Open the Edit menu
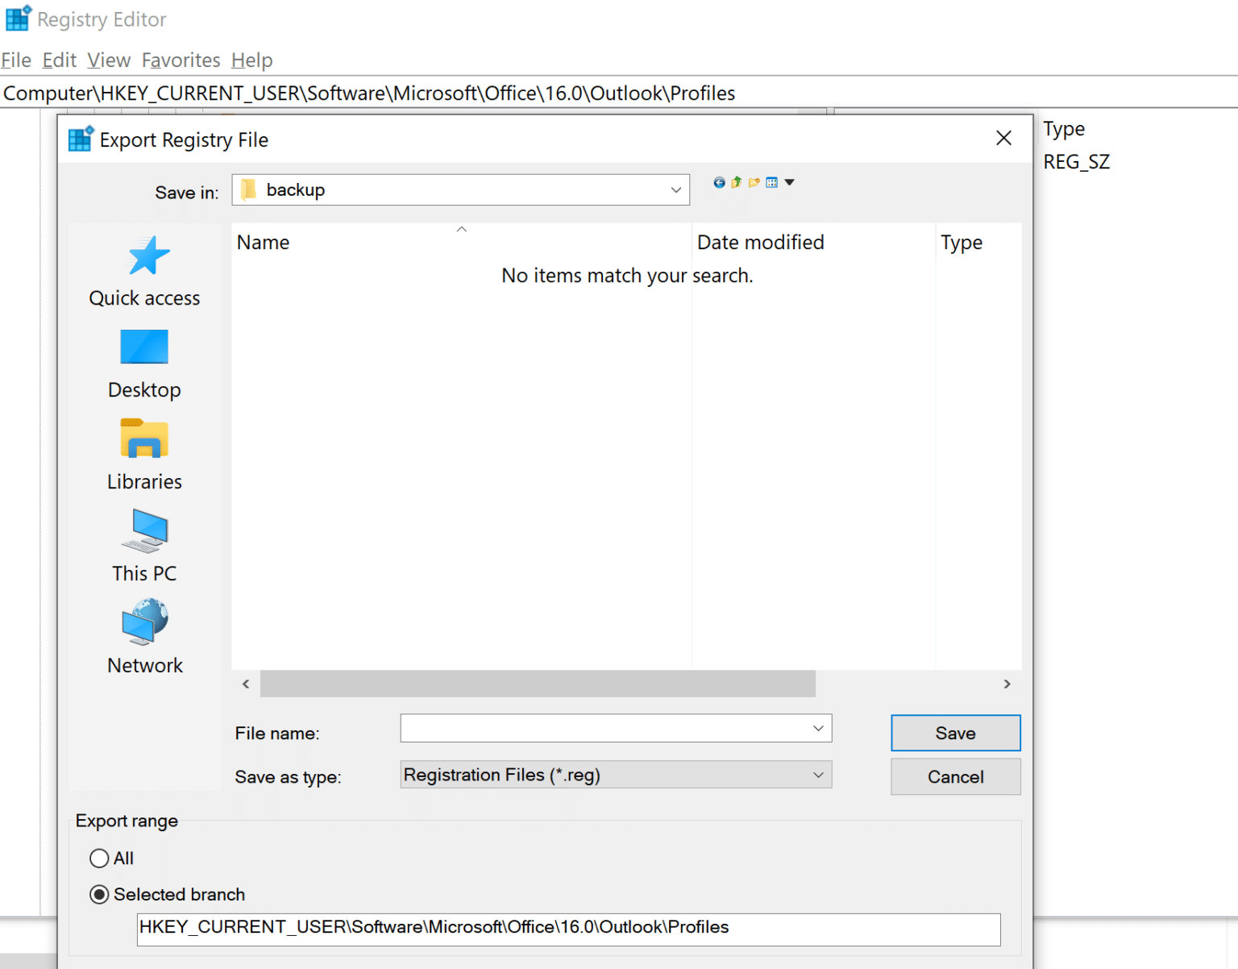Viewport: 1238px width, 969px height. pos(59,60)
